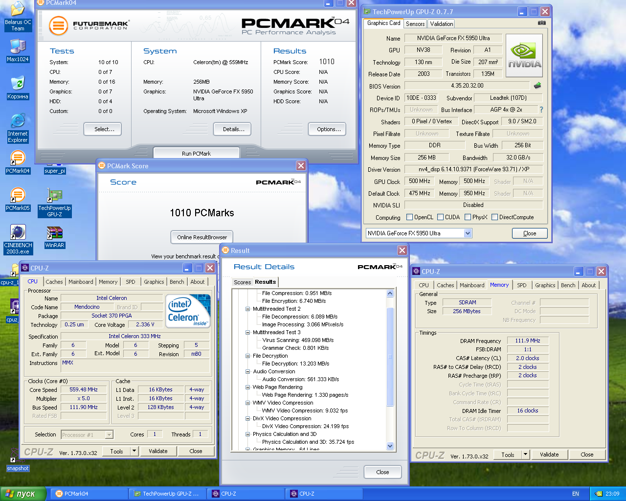626x501 pixels.
Task: Open WinRAR desktop icon
Action: [x=54, y=237]
